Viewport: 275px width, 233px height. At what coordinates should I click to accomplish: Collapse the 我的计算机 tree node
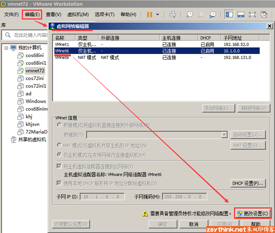[6, 48]
